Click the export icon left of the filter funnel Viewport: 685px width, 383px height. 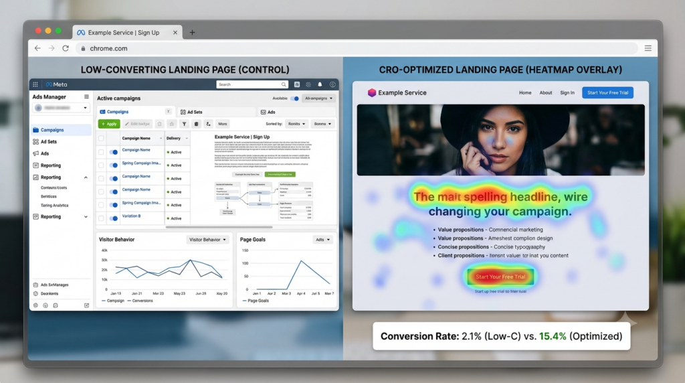(172, 124)
